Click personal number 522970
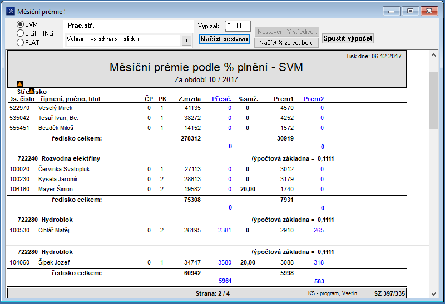This screenshot has width=445, height=304. tap(19, 108)
